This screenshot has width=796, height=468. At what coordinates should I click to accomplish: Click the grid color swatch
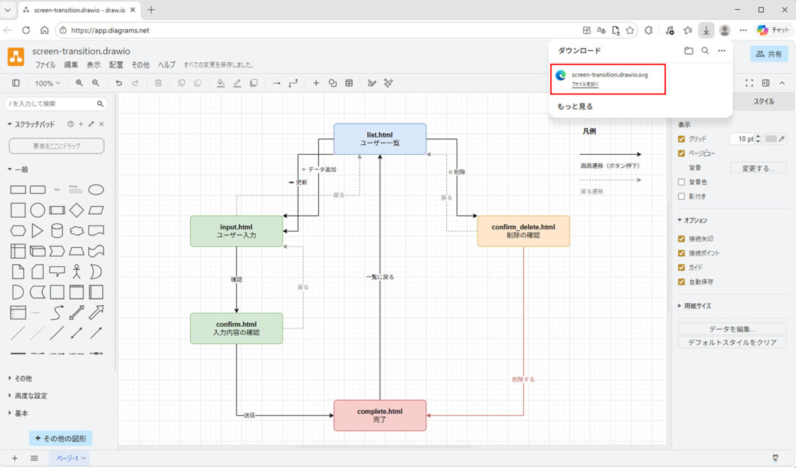click(771, 139)
